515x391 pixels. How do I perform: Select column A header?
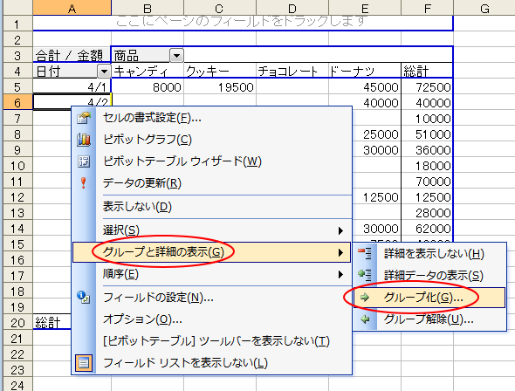tap(72, 8)
